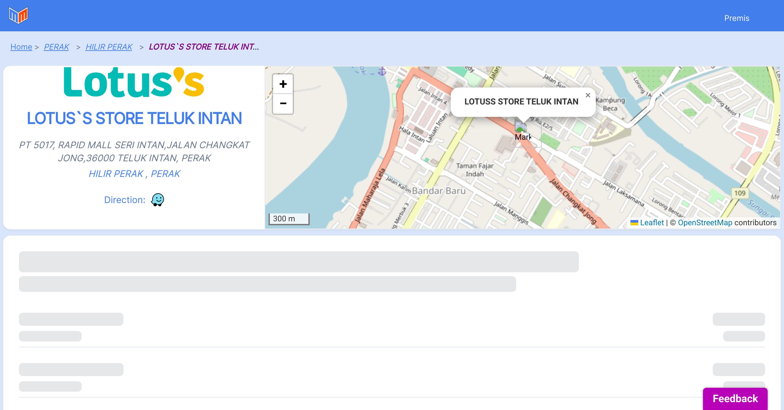The image size is (784, 410).
Task: Click the HILIR PERAK district link under address
Action: point(116,174)
